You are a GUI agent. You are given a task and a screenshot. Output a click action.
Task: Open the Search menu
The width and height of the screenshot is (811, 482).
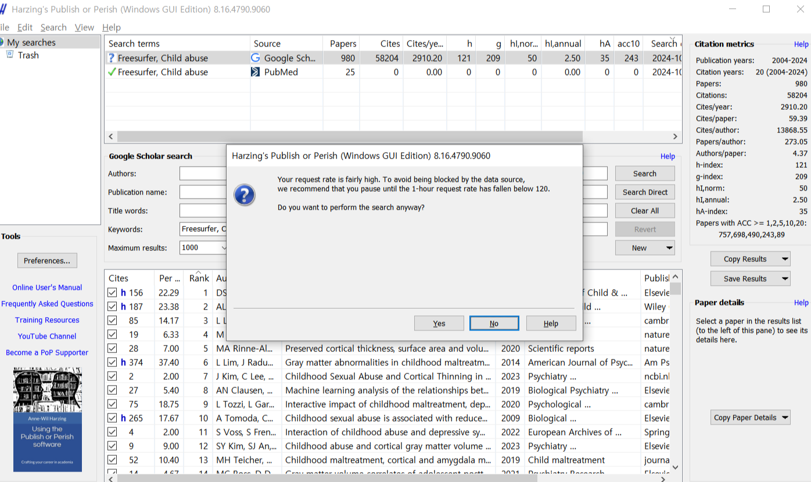tap(53, 27)
